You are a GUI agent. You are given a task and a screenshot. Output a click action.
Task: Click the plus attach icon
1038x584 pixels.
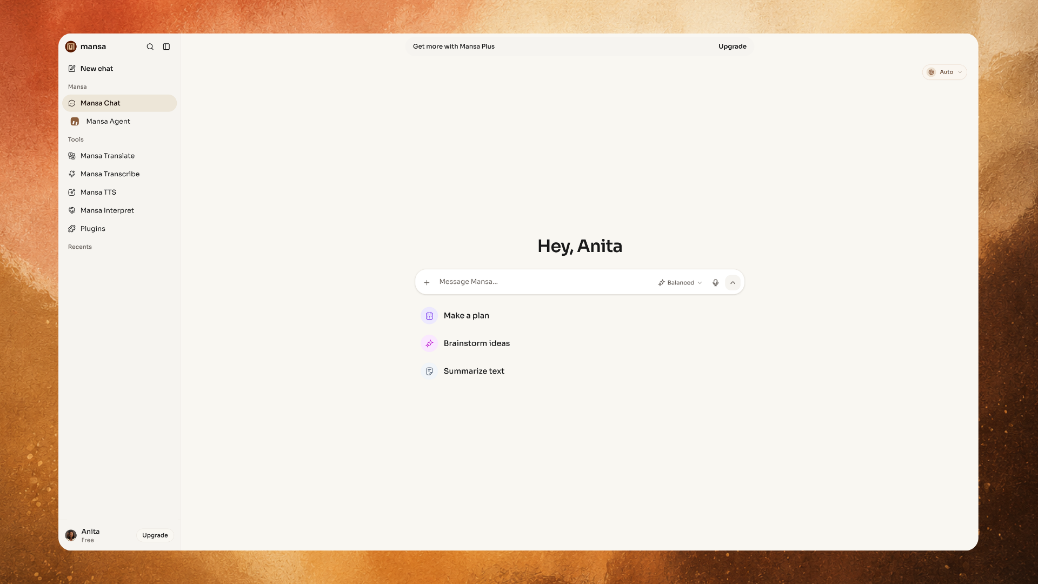pos(427,282)
